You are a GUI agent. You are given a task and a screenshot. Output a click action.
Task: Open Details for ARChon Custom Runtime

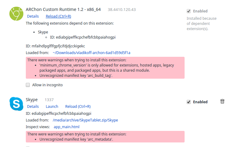pyautogui.click(x=33, y=16)
